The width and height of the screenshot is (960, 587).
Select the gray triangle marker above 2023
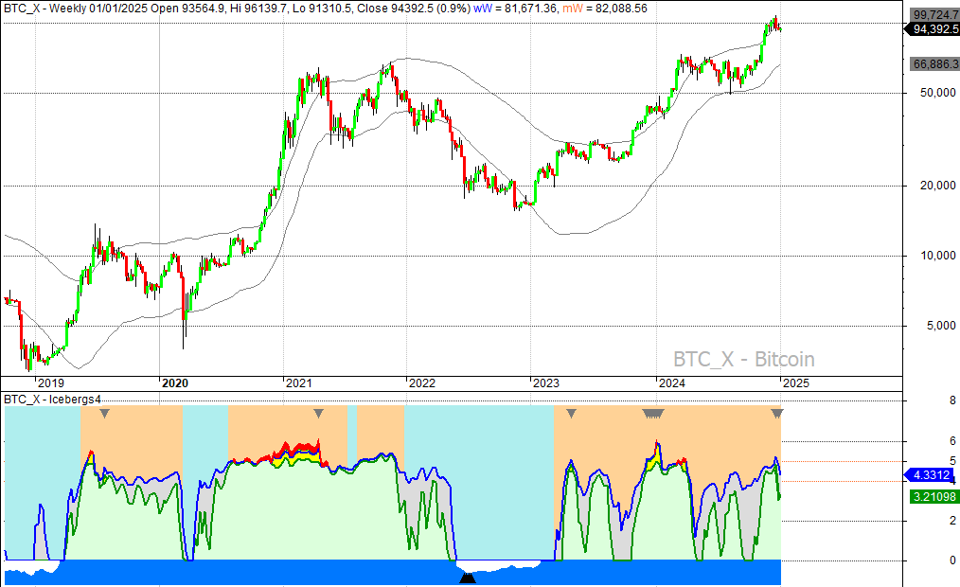(571, 414)
